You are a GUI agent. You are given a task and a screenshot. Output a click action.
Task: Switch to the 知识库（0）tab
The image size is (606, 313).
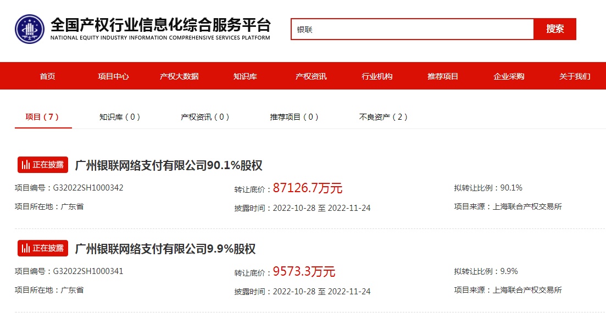120,117
